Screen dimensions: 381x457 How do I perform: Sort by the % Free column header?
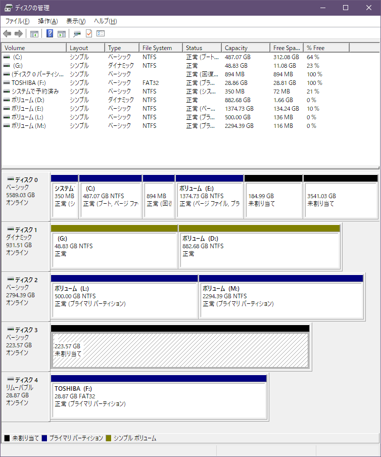[327, 48]
